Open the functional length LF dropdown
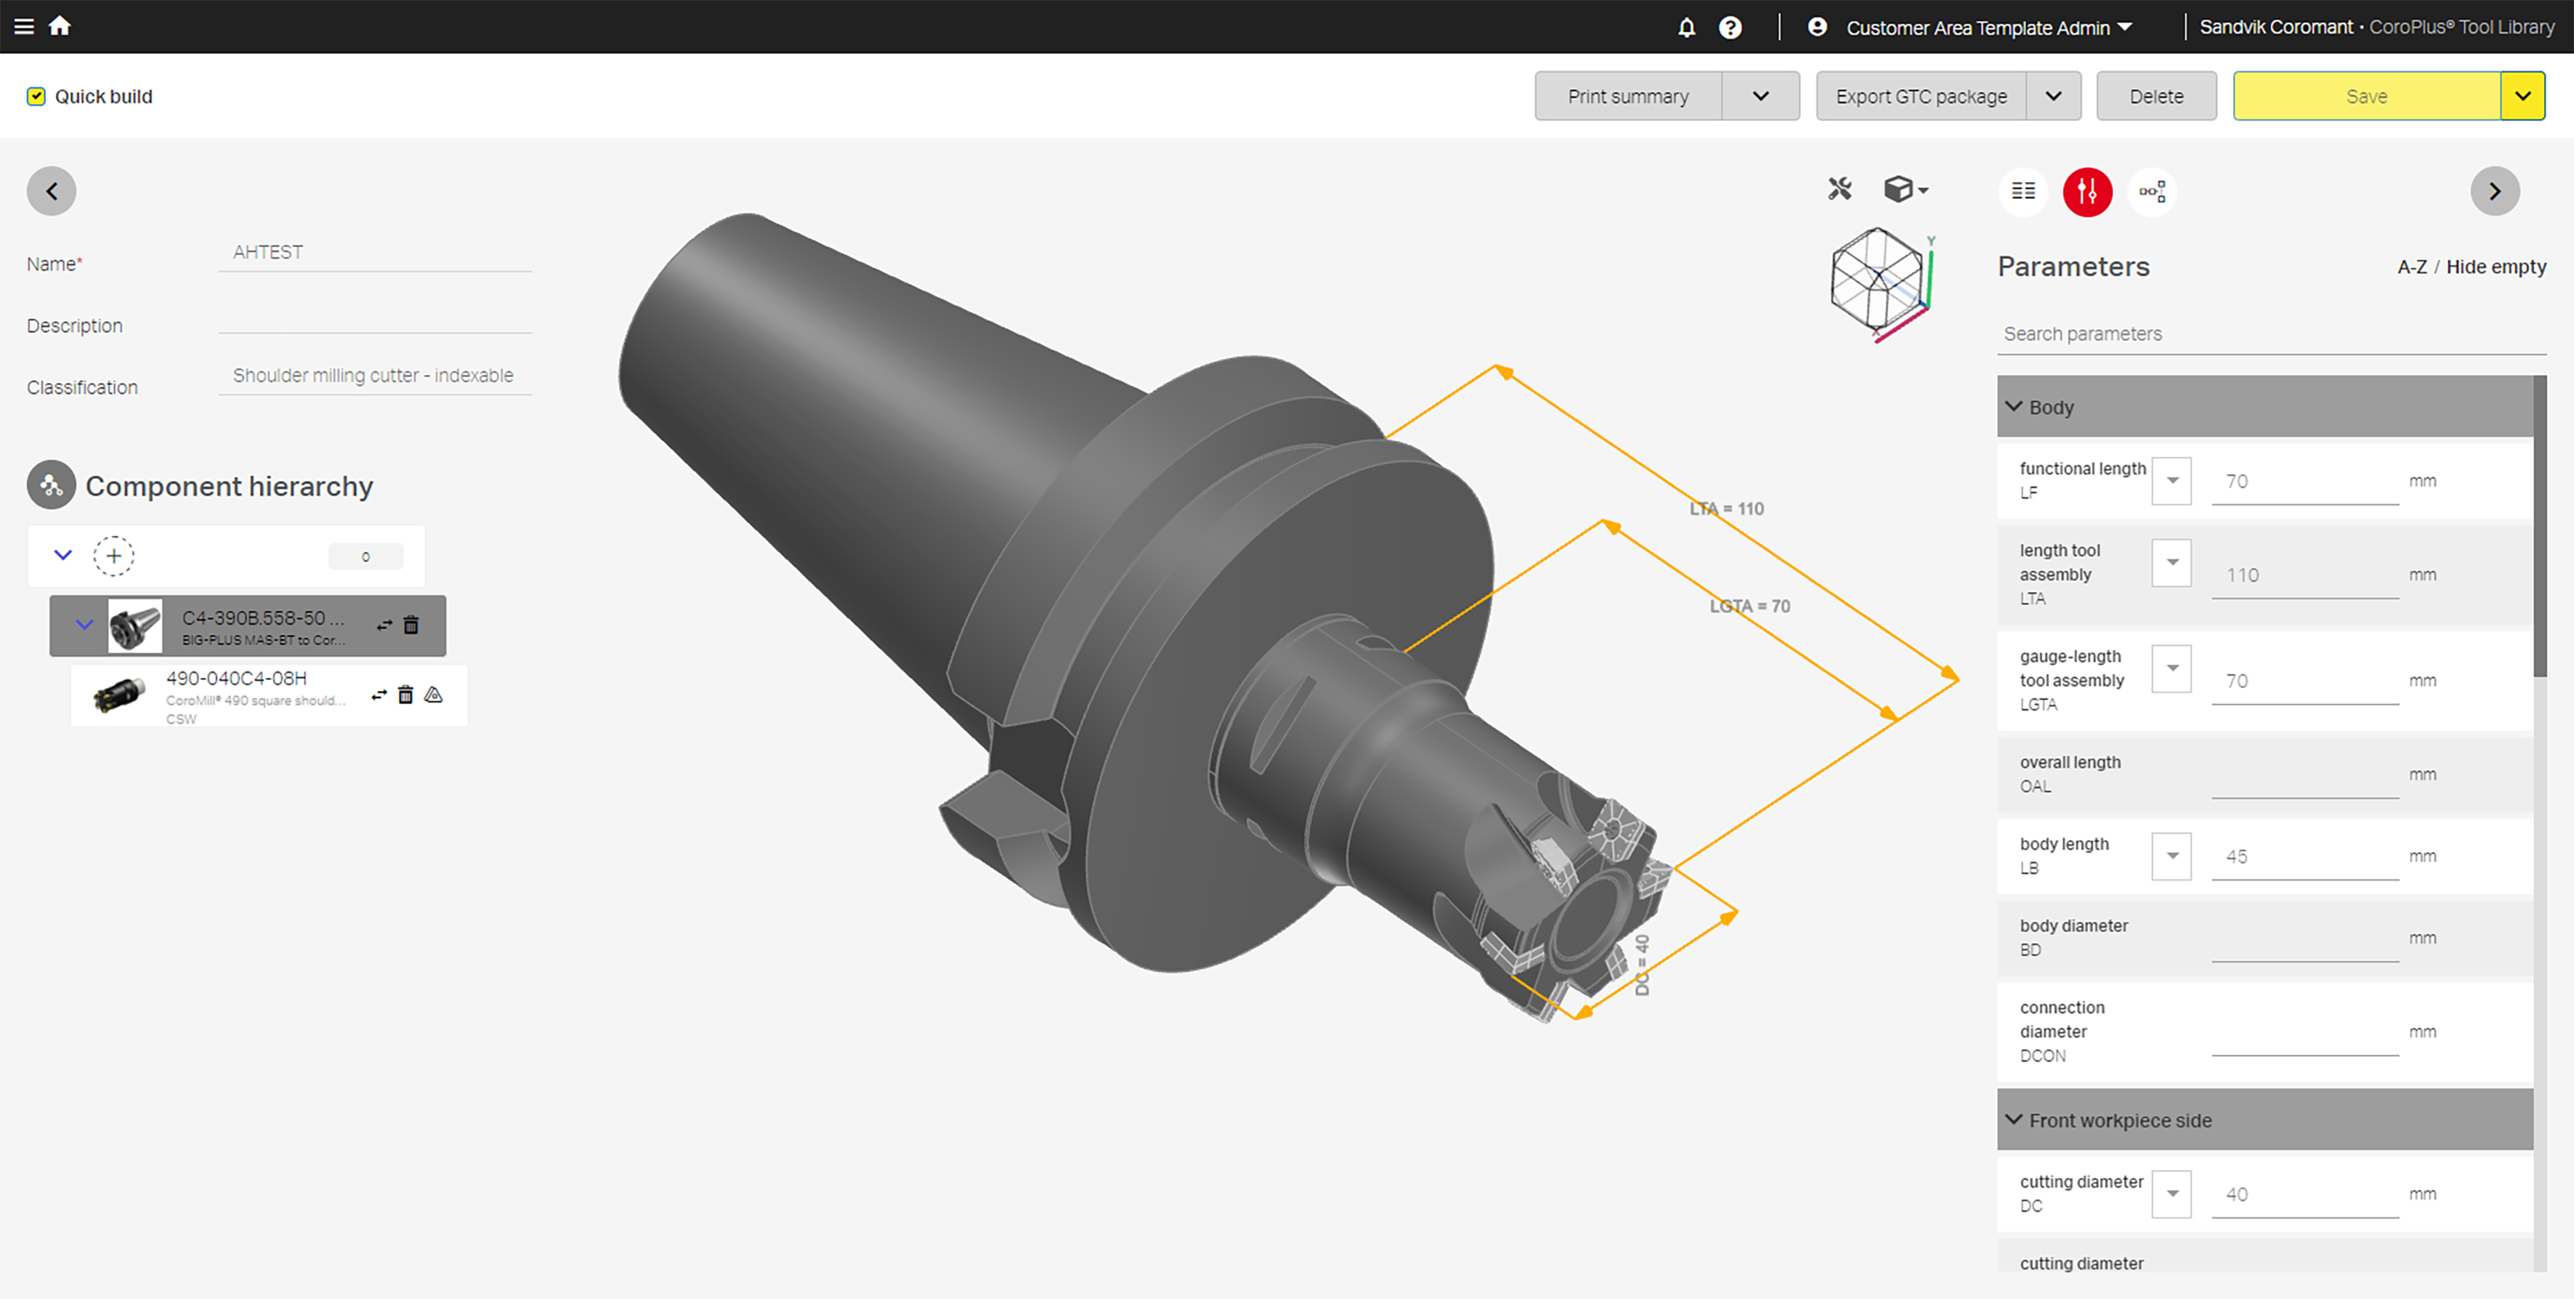Screen dimensions: 2574x1299 pyautogui.click(x=2172, y=481)
